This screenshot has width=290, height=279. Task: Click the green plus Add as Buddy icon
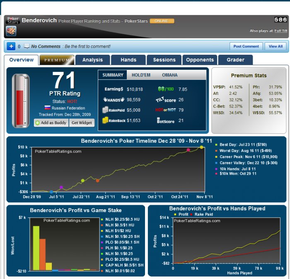pos(37,123)
